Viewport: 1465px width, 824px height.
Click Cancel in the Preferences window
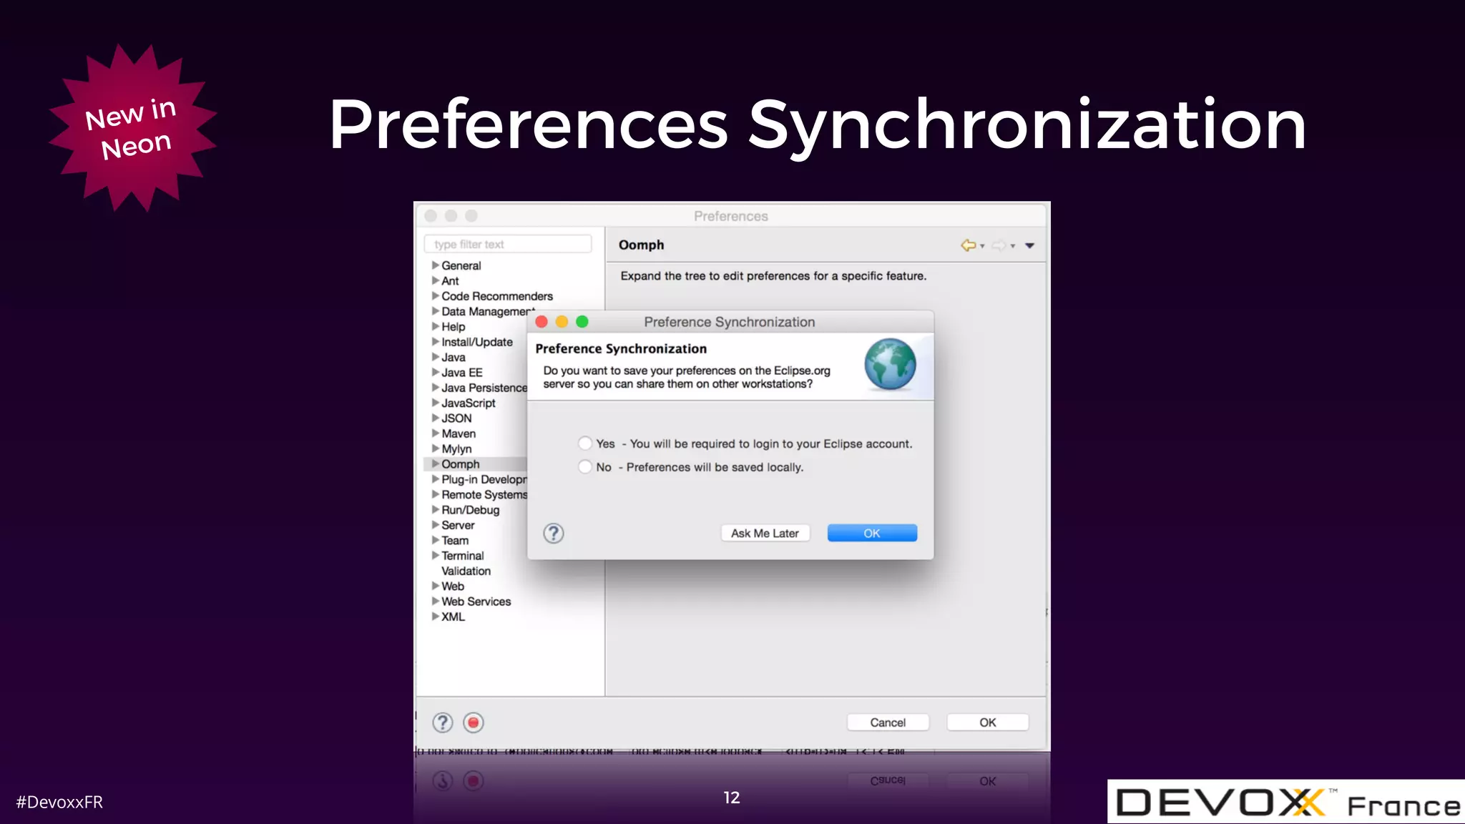tap(888, 722)
